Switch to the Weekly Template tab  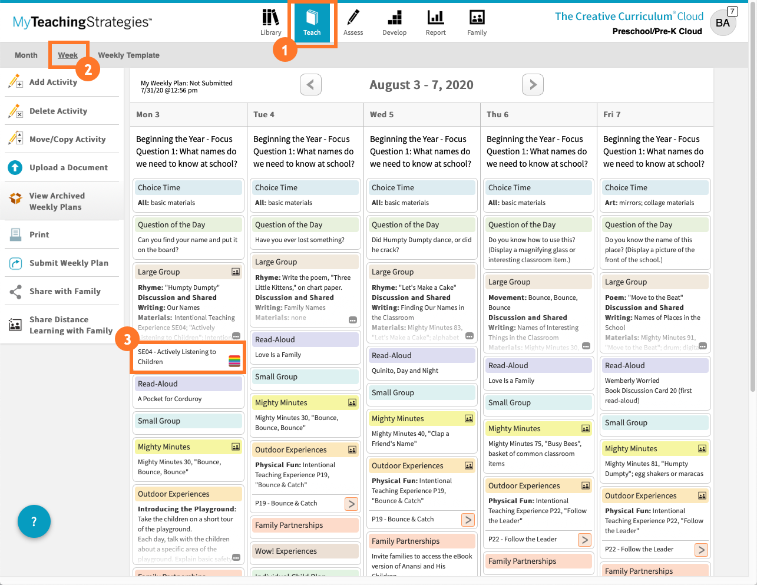click(x=128, y=55)
